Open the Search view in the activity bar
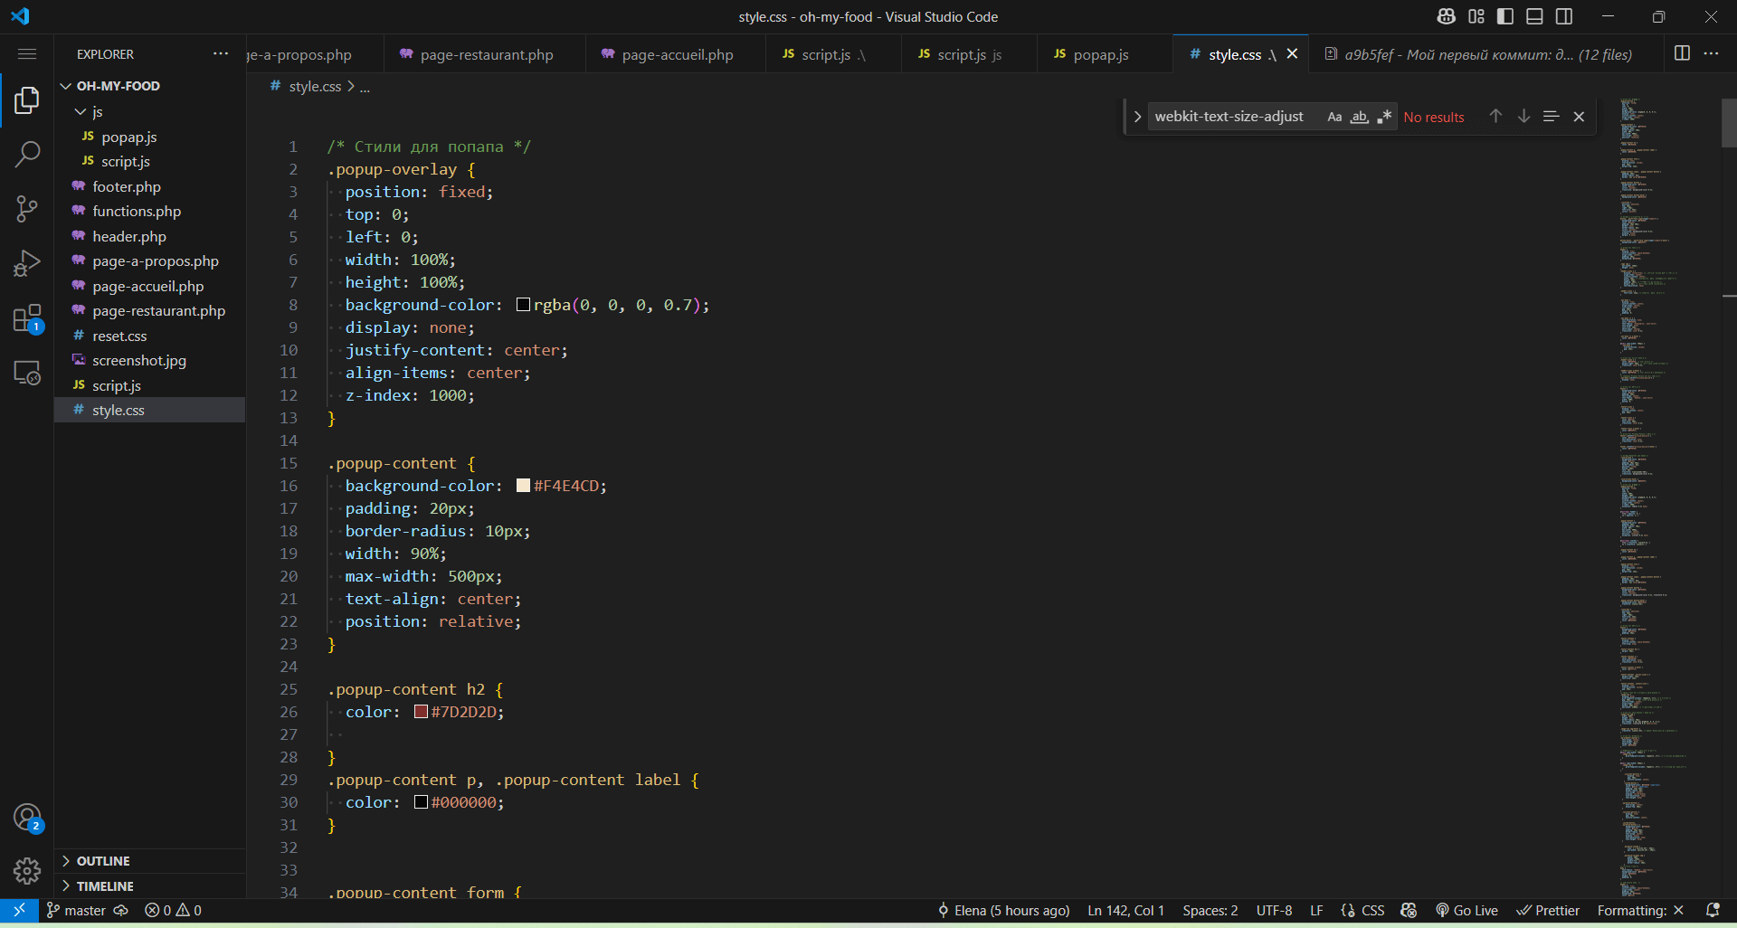 (27, 155)
